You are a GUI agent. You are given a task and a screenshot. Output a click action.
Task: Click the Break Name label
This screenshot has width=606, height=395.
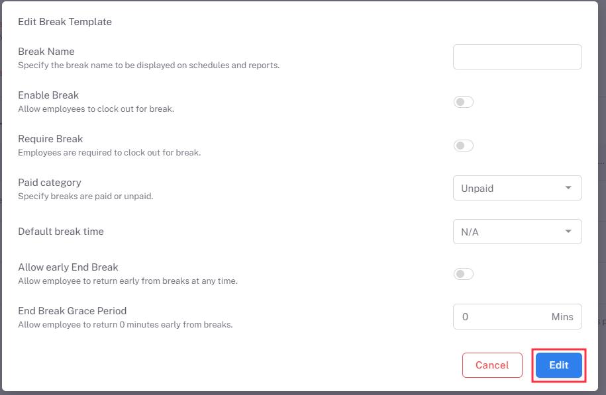[46, 52]
